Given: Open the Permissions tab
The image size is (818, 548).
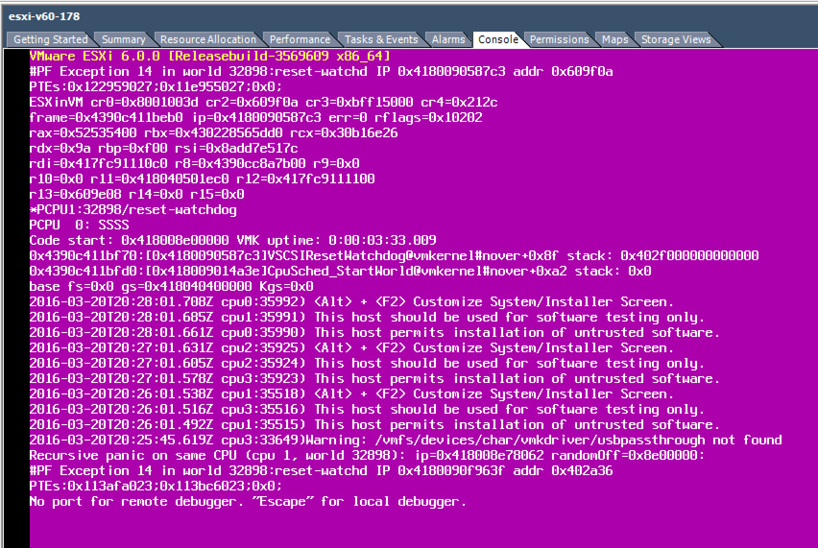Looking at the screenshot, I should point(559,39).
